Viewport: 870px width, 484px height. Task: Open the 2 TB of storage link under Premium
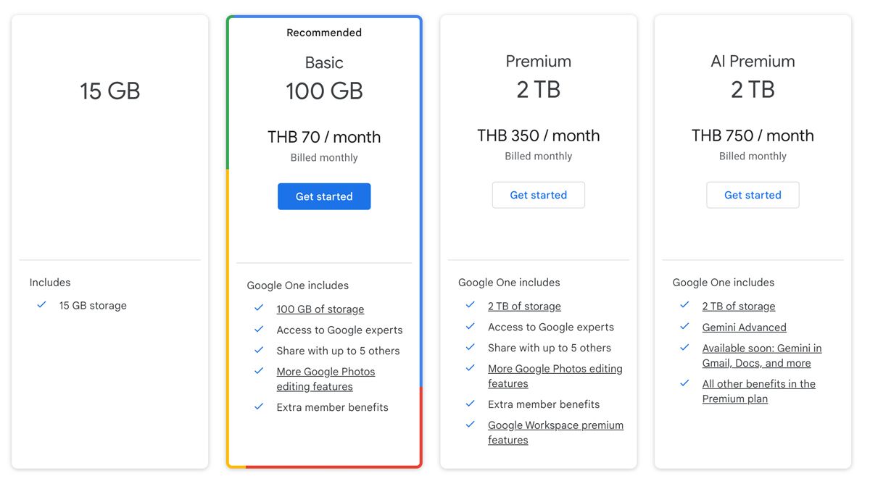[524, 306]
